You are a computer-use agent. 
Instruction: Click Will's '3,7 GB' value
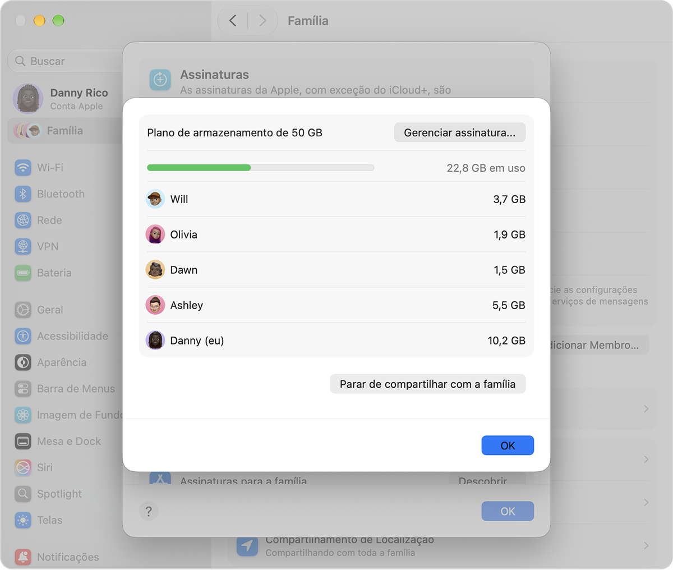[509, 199]
